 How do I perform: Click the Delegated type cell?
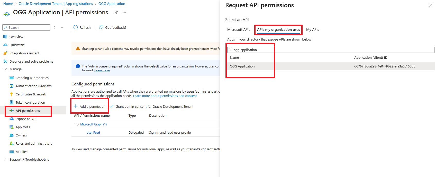[136, 133]
